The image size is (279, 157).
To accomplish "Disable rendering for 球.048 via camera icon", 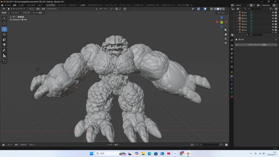I will coord(276,19).
